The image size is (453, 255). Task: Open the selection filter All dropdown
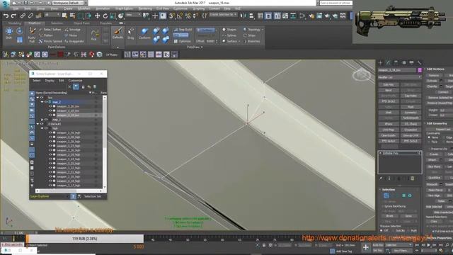(x=52, y=15)
